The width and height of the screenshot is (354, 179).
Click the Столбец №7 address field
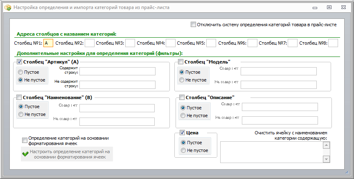pos(293,43)
